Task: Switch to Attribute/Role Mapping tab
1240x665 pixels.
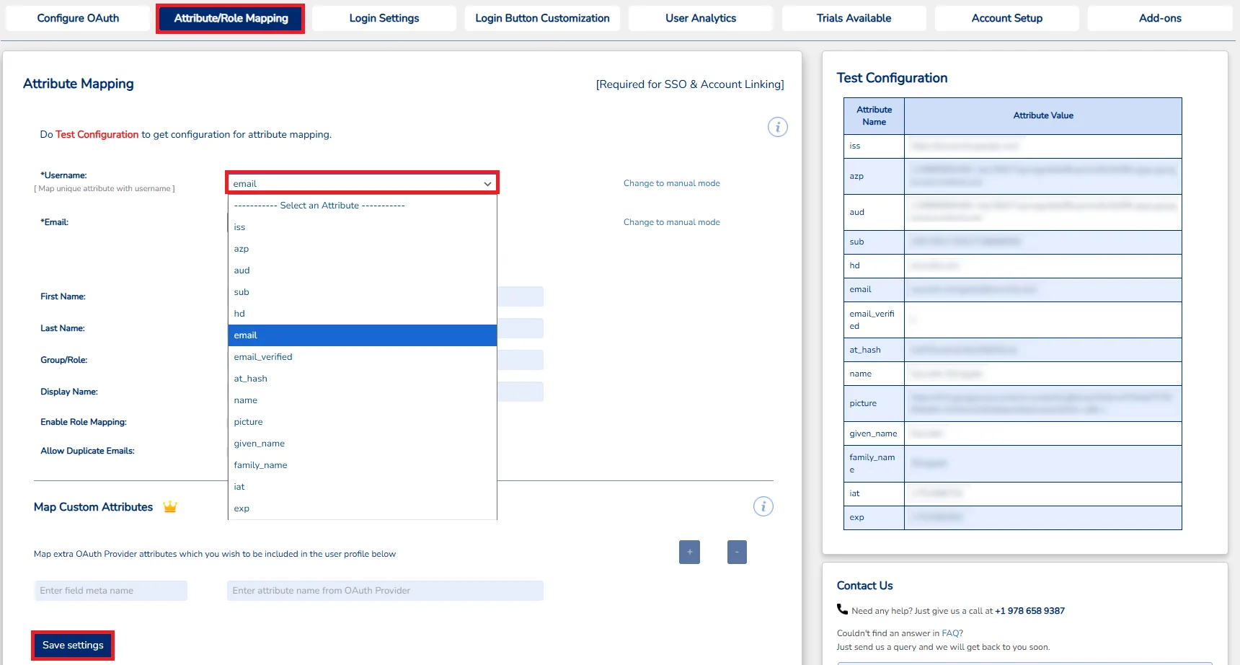Action: (x=231, y=18)
